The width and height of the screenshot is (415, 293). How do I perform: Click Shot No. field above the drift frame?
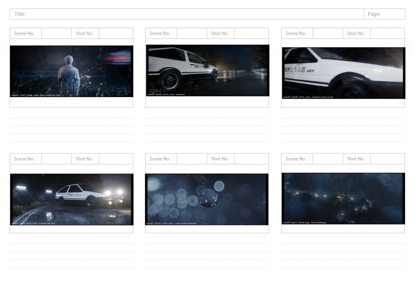coord(116,159)
